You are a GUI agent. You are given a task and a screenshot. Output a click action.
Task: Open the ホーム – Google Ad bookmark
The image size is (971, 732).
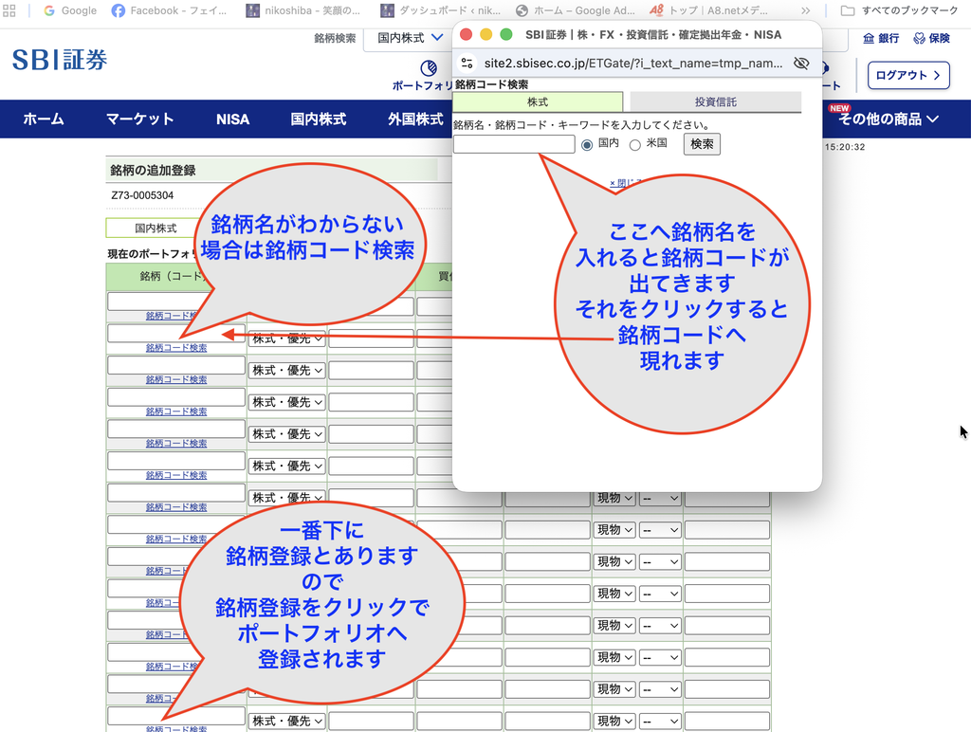click(576, 10)
